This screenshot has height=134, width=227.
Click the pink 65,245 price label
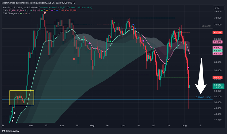[x=218, y=42]
